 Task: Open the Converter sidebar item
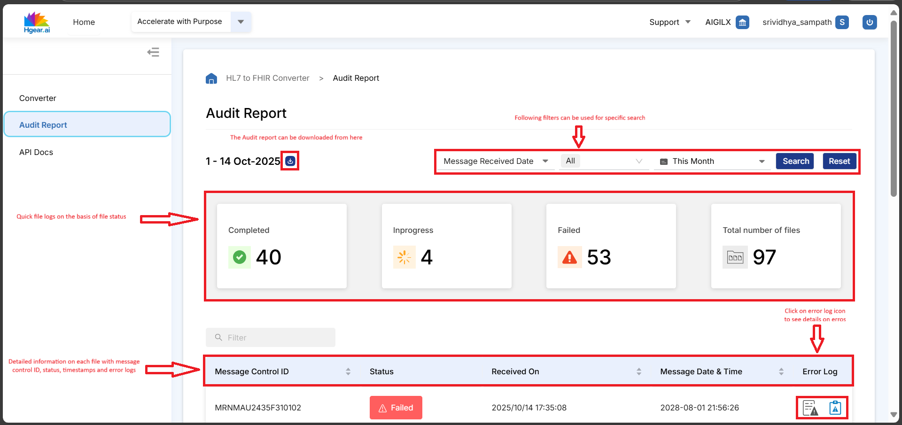38,98
